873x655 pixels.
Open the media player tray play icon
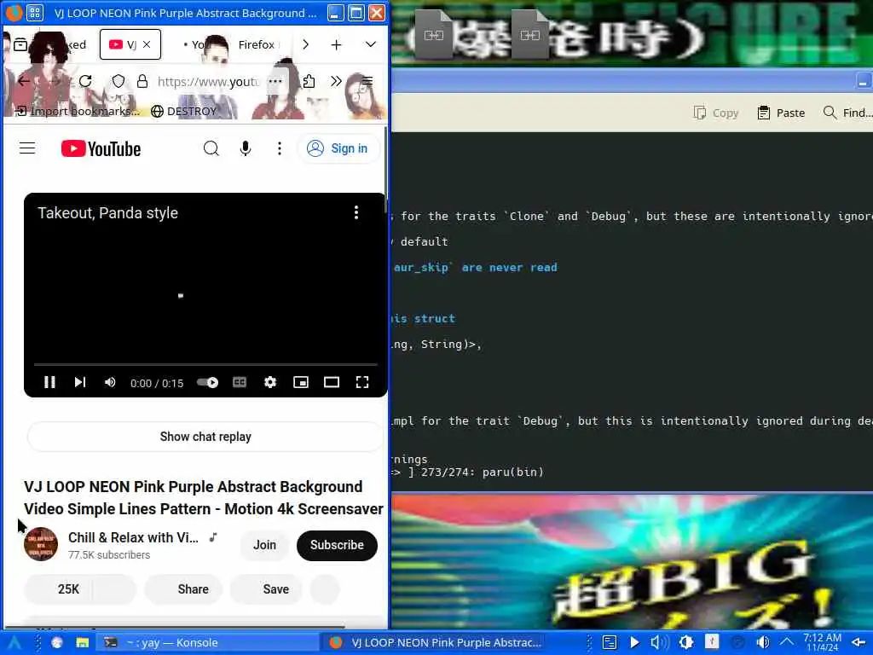click(634, 642)
